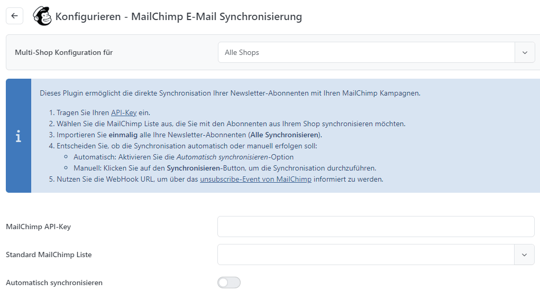The image size is (540, 292).
Task: Click the MailChimp API-Key field label
Action: click(38, 227)
